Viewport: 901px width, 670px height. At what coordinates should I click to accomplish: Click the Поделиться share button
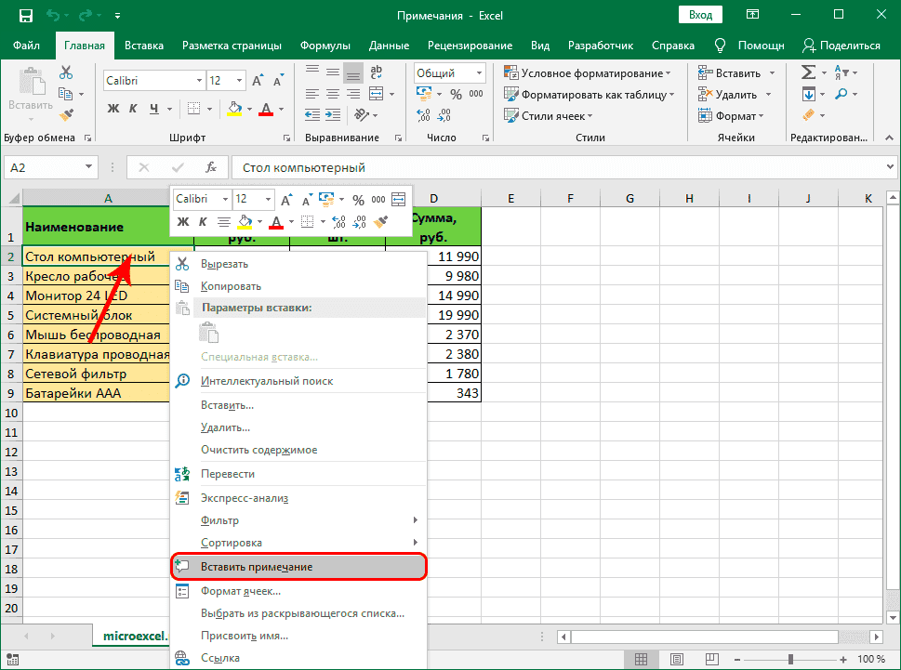pos(841,46)
